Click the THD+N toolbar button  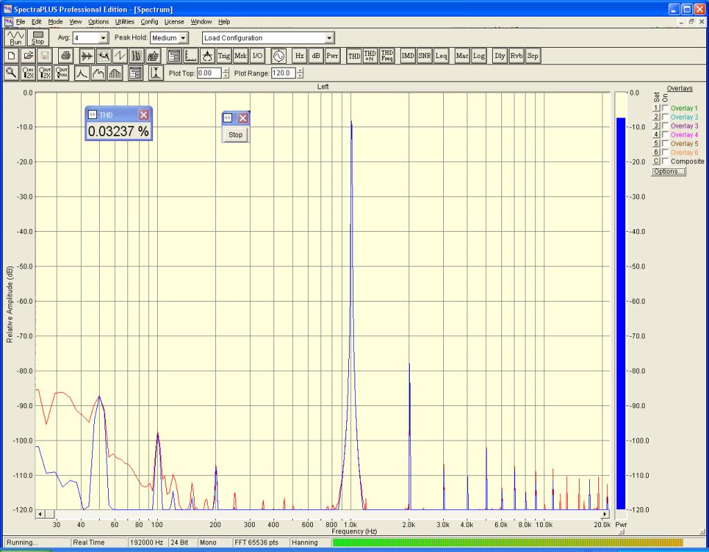coord(370,56)
